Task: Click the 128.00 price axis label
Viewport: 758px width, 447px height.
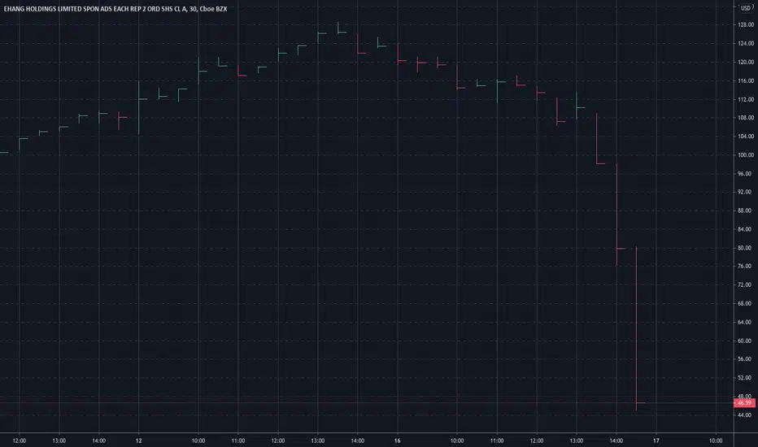Action: coord(746,24)
